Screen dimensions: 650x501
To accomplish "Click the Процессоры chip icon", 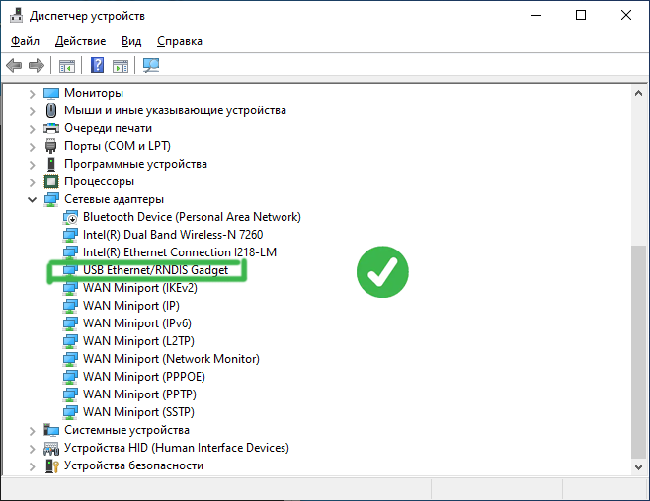I will (51, 181).
